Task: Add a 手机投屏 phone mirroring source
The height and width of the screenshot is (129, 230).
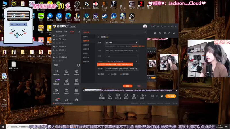Action: (x=118, y=96)
